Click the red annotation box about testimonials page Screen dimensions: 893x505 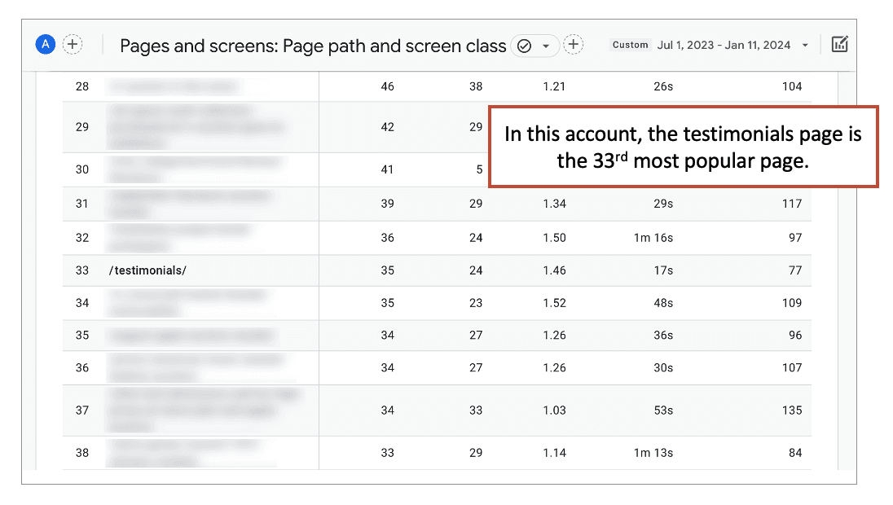click(x=682, y=147)
